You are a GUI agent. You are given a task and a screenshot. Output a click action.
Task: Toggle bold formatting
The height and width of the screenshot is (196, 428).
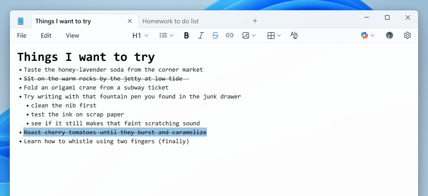(186, 35)
